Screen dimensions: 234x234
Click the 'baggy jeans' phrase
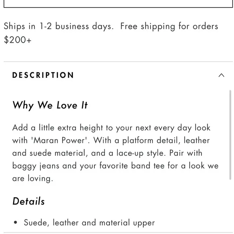(36, 166)
